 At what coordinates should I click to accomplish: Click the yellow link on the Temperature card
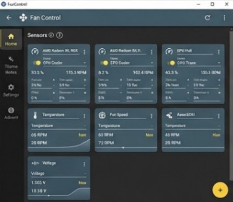click(82, 135)
